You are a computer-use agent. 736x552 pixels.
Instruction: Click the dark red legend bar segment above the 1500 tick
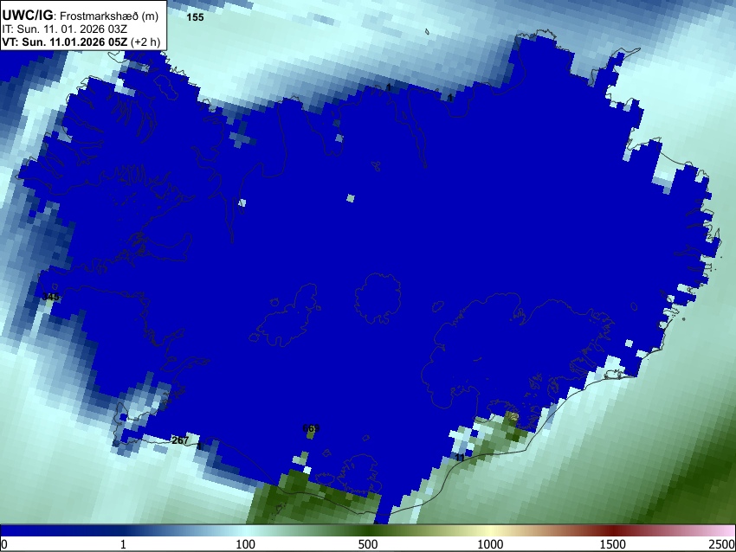click(x=613, y=531)
